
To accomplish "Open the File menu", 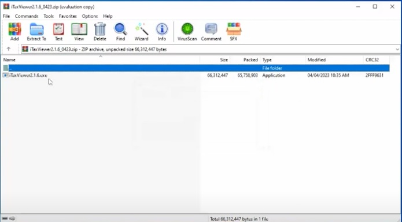I will 6,16.
